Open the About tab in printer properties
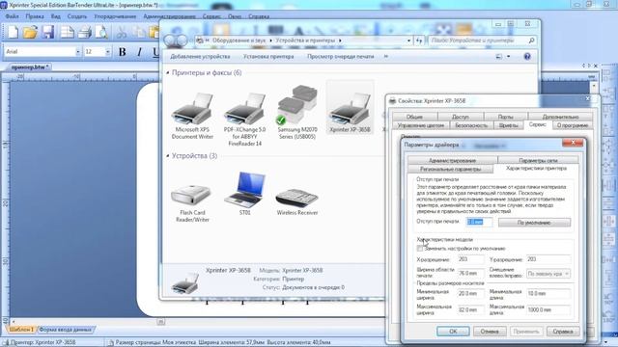 573,125
